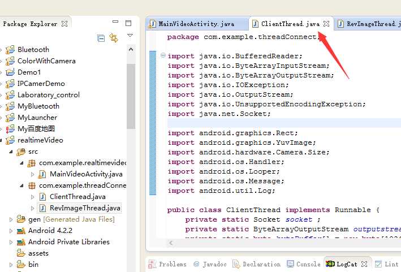Click the com.example.realtimevideo package icon
Viewport: 401px width, 272px height.
point(32,163)
